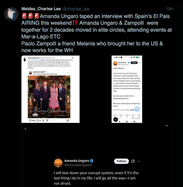Close the AnthonyAndrews embedded post with X
The width and height of the screenshot is (183, 187).
73,58
